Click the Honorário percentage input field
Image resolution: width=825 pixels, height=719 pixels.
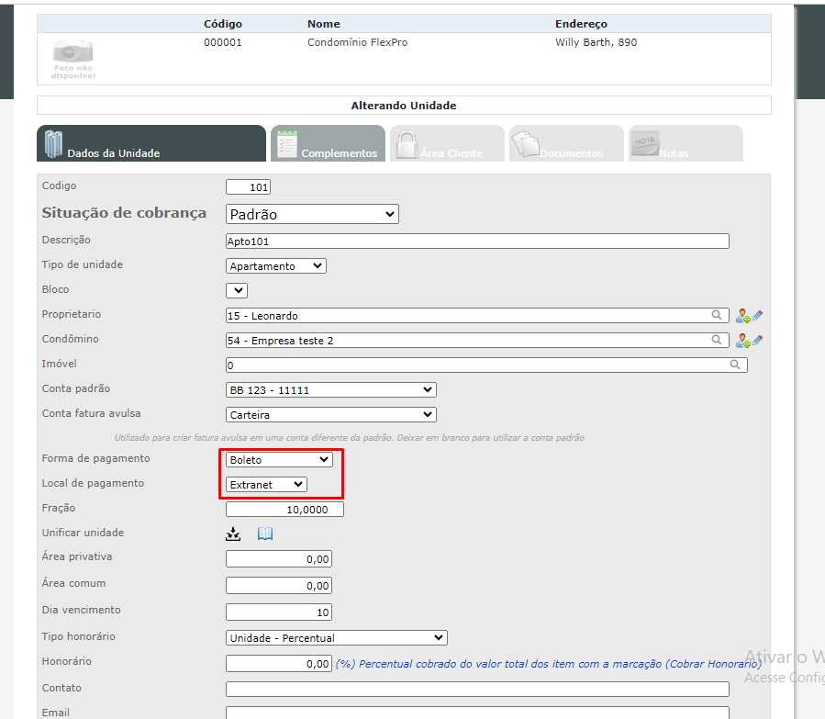coord(279,663)
